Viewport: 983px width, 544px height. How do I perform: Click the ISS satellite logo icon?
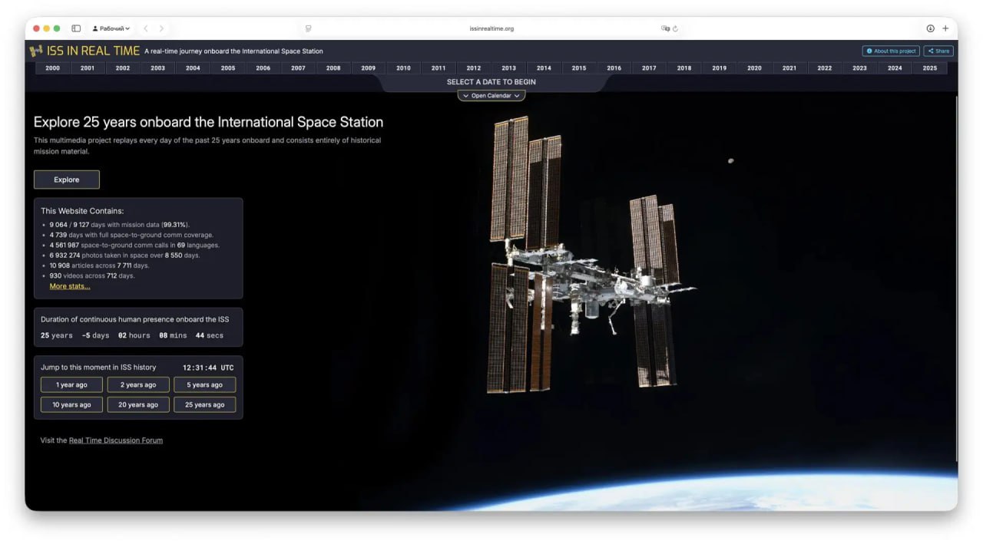(36, 51)
